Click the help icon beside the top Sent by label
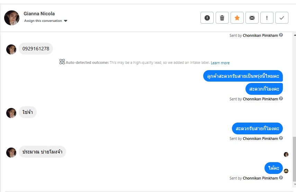 tap(281, 35)
